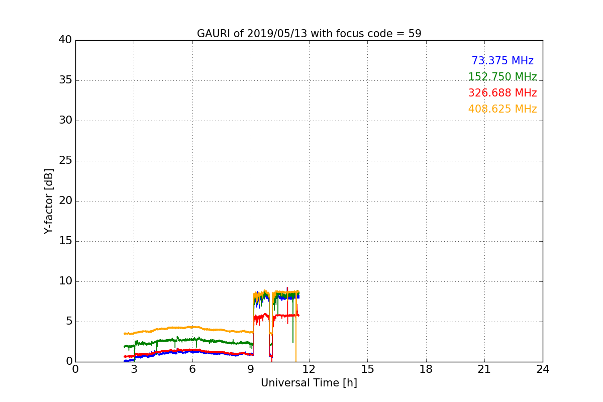Select the green 152.750 MHz legend label

502,77
